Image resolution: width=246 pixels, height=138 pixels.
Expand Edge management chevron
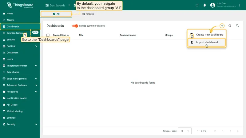pos(36,79)
